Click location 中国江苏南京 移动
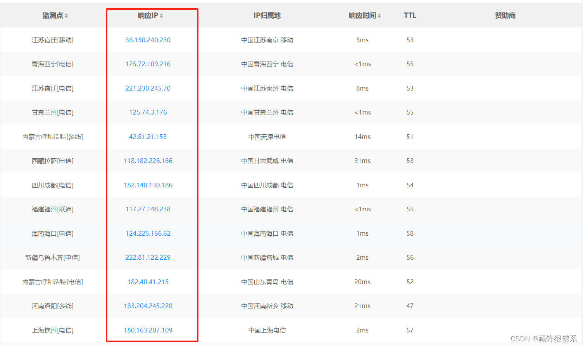Viewport: 583px width, 346px height. point(267,40)
